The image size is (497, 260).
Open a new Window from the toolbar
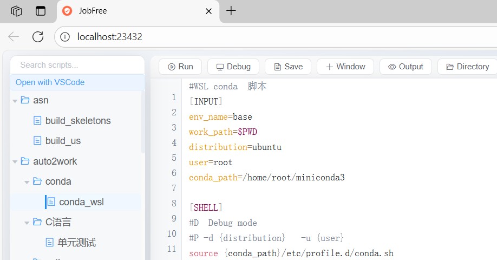[345, 67]
